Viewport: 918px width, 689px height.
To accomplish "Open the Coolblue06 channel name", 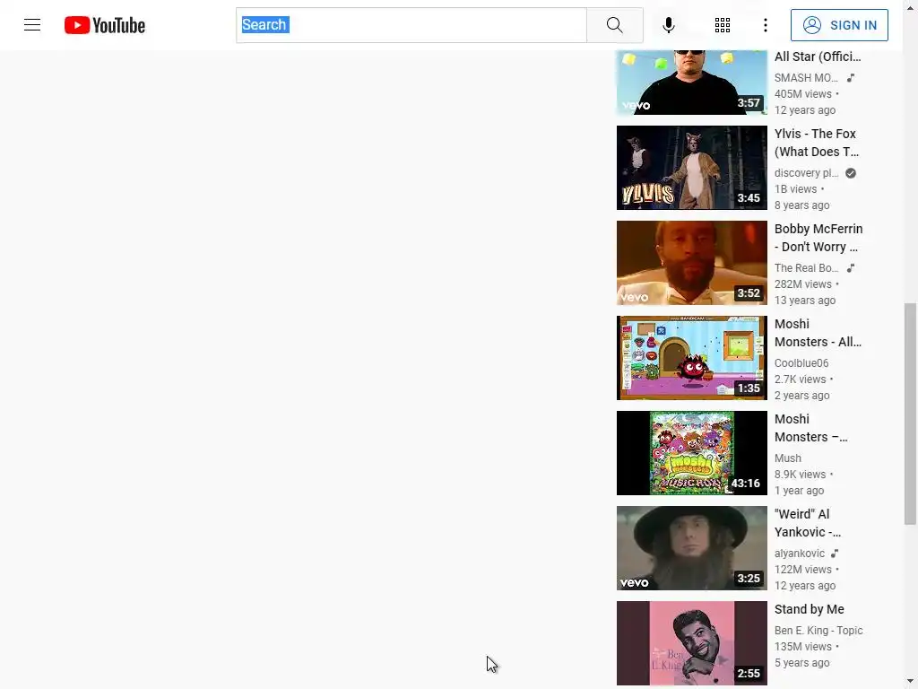I will 801,363.
